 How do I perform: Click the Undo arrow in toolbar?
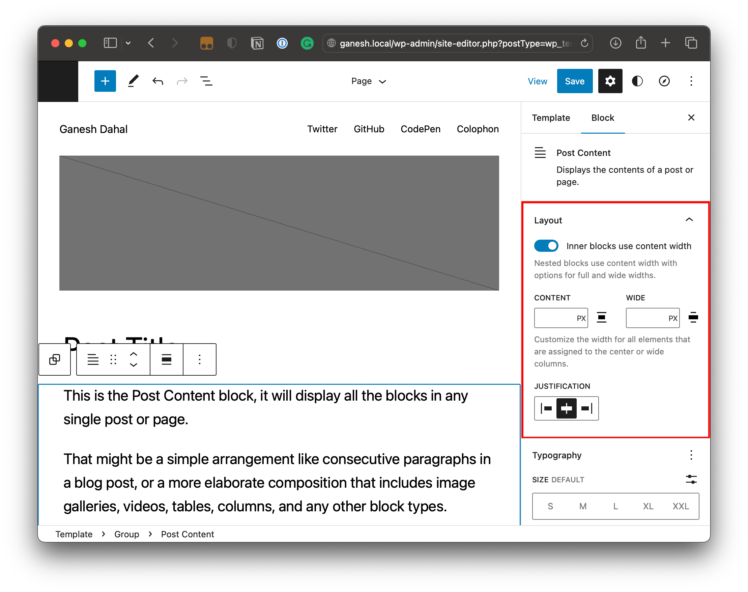(158, 81)
